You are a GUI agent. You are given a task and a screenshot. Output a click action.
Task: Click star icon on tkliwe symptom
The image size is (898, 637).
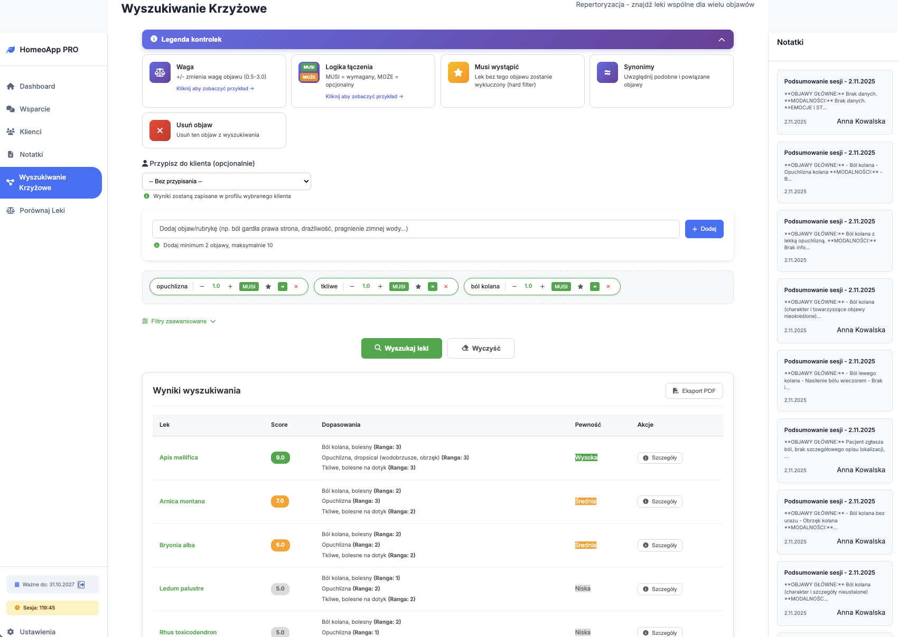418,287
